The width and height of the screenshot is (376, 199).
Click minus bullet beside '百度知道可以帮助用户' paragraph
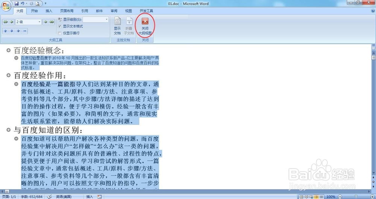point(16,139)
